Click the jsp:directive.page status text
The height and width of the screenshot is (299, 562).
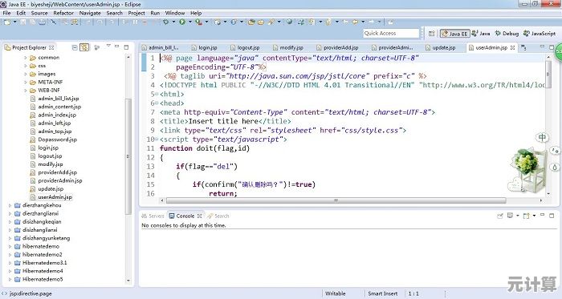[x=31, y=293]
